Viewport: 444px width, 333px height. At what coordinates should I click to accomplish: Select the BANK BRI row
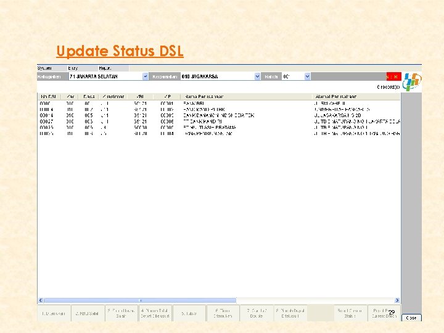tap(219, 104)
